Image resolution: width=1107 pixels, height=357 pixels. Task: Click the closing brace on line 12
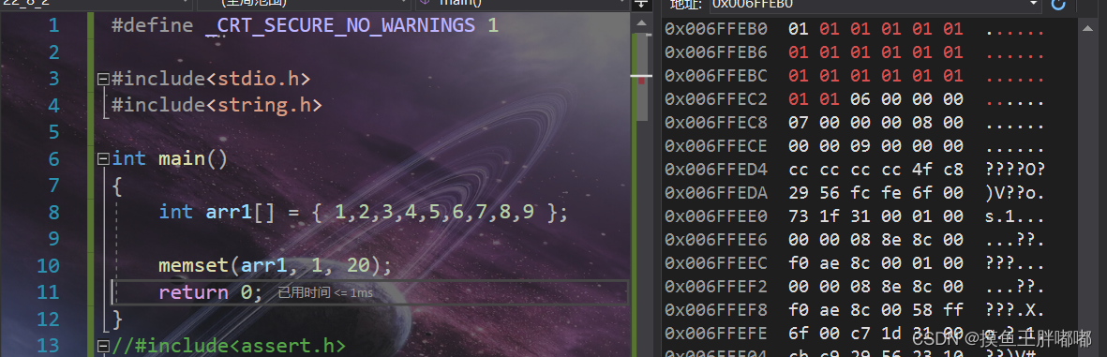[117, 319]
